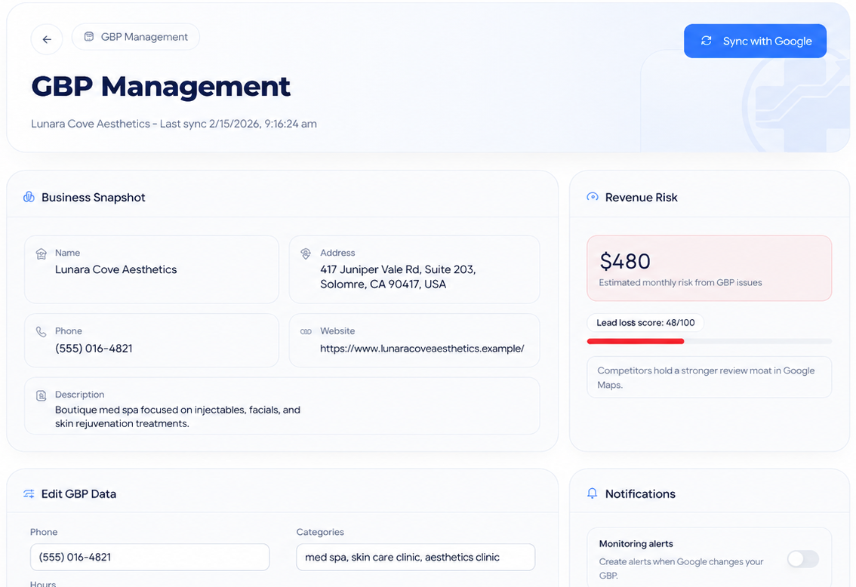This screenshot has height=587, width=856.
Task: Click the "GBP Management" page heading
Action: [161, 86]
